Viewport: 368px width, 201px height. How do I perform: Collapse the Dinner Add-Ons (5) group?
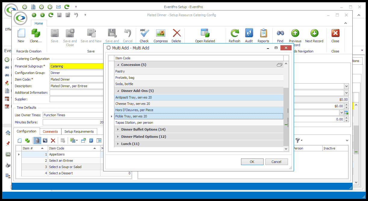[x=118, y=91]
